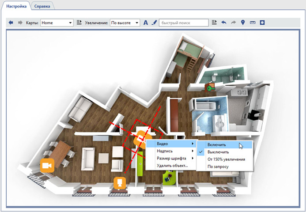This screenshot has height=212, width=306.
Task: Click the green key icon on map
Action: tap(212, 87)
